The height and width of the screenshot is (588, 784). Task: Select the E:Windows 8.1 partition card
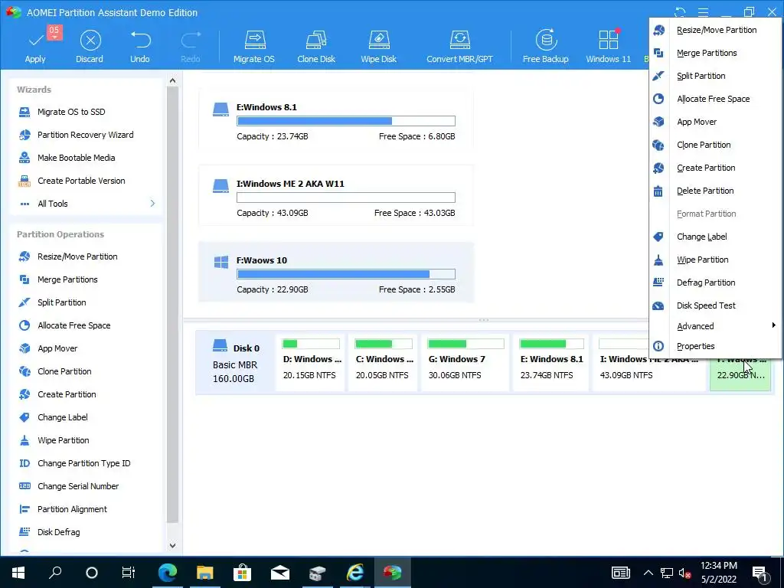coord(336,120)
